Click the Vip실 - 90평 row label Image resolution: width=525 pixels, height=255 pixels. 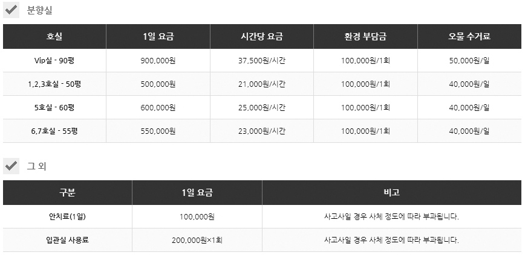coord(54,61)
